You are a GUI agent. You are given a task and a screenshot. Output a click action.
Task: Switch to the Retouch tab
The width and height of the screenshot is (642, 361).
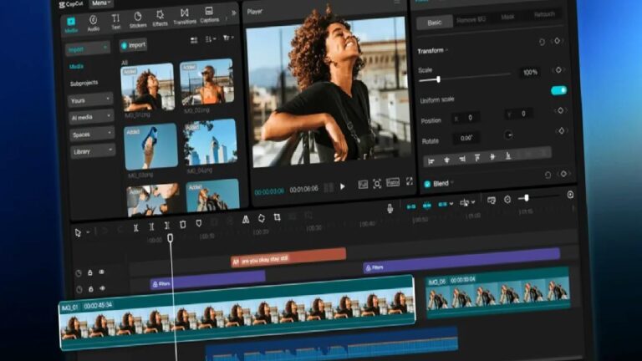tap(544, 15)
